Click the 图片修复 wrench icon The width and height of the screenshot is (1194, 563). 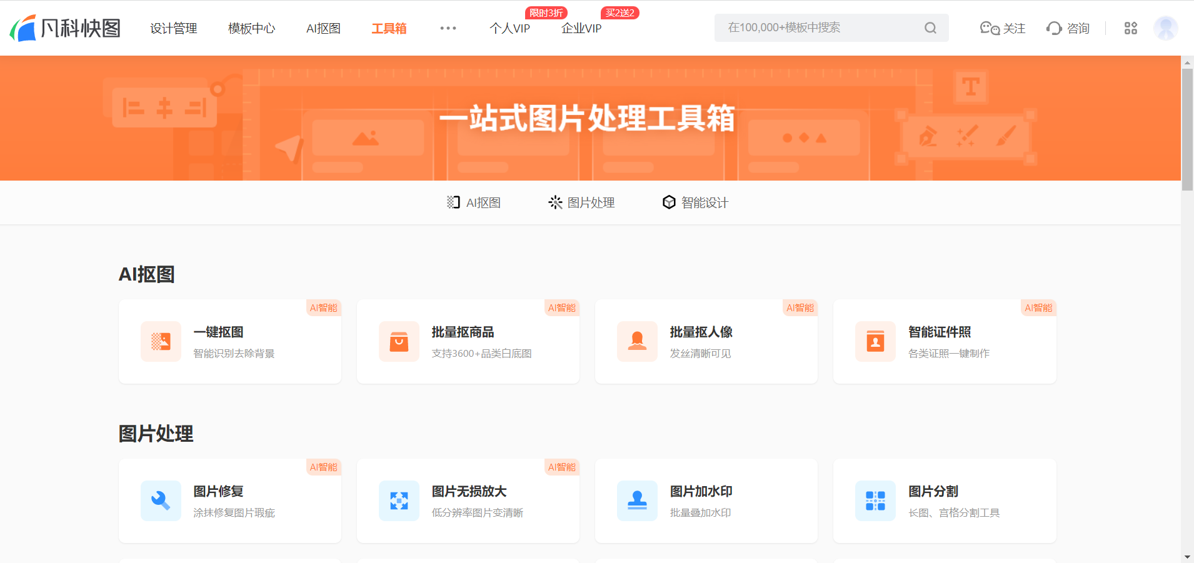(161, 501)
